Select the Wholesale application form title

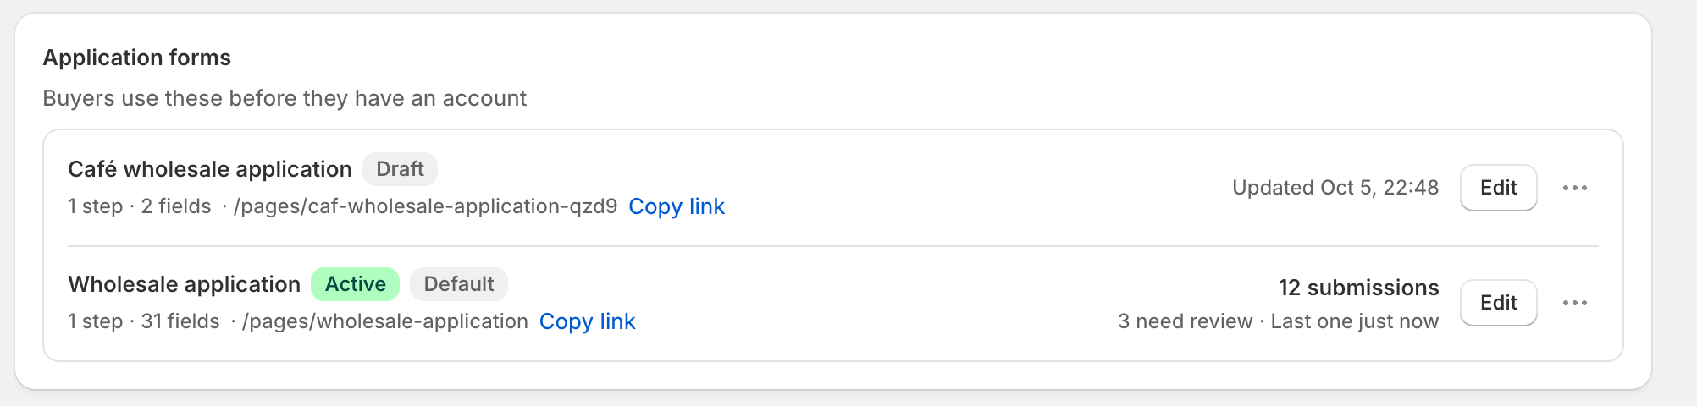(x=185, y=284)
